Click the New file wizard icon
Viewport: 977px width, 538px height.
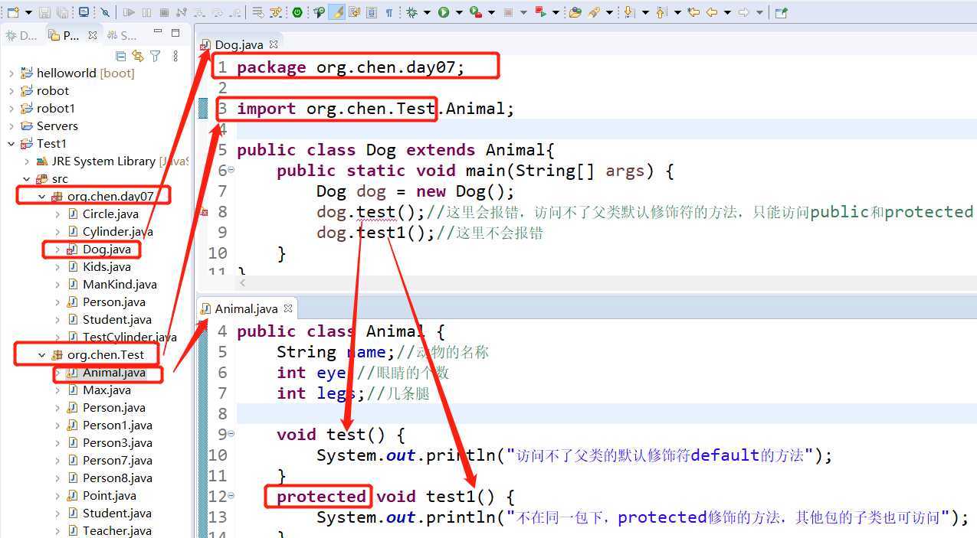click(13, 12)
